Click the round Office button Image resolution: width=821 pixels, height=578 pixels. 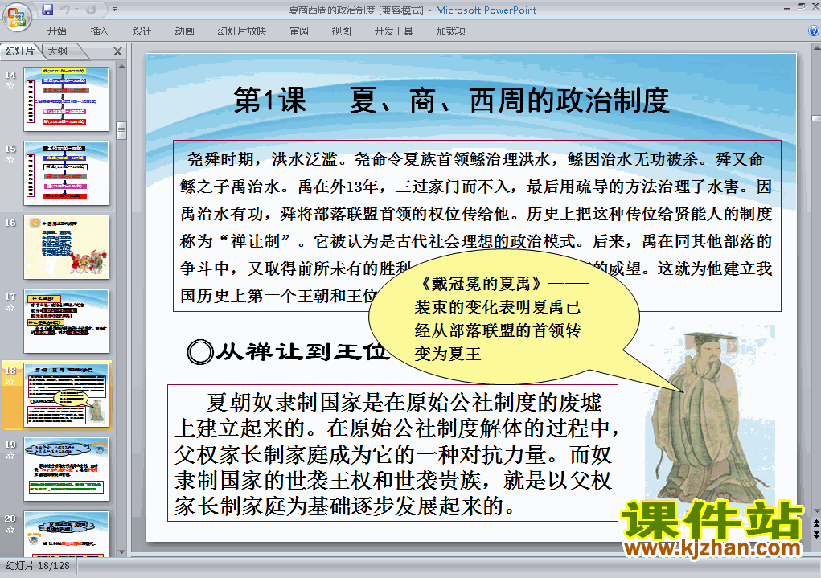(x=17, y=17)
